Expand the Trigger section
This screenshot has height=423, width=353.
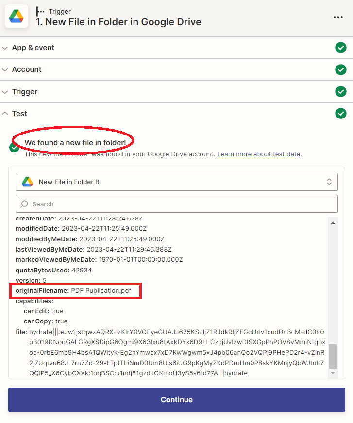point(24,91)
